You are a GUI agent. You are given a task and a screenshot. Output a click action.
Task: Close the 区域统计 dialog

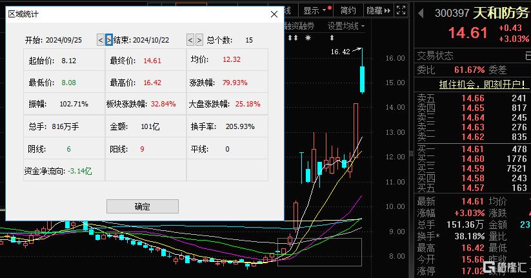click(274, 14)
